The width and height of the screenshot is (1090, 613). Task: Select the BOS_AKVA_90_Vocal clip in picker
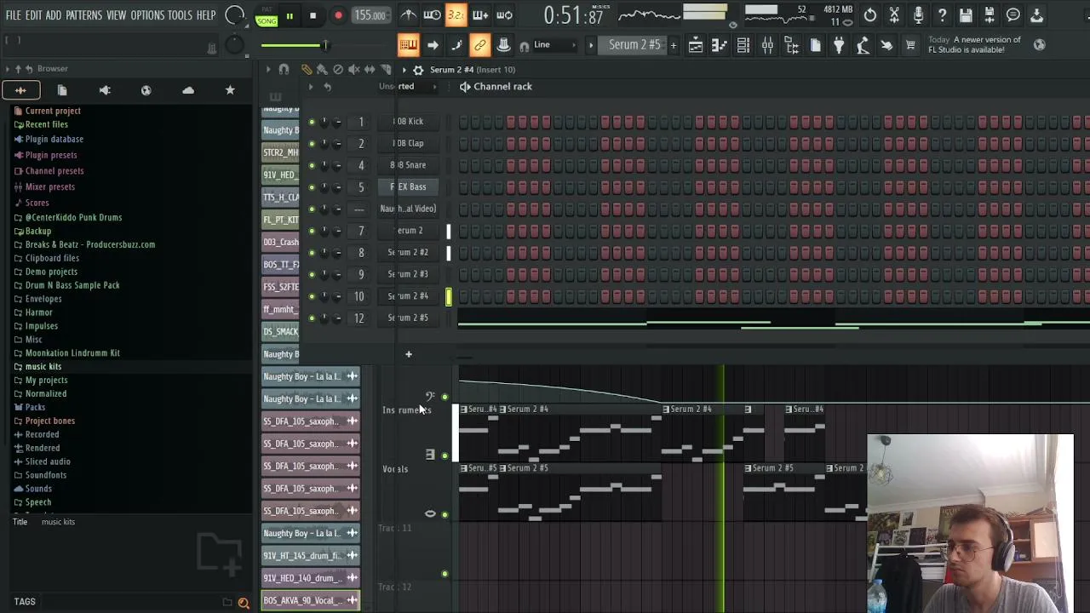point(311,601)
